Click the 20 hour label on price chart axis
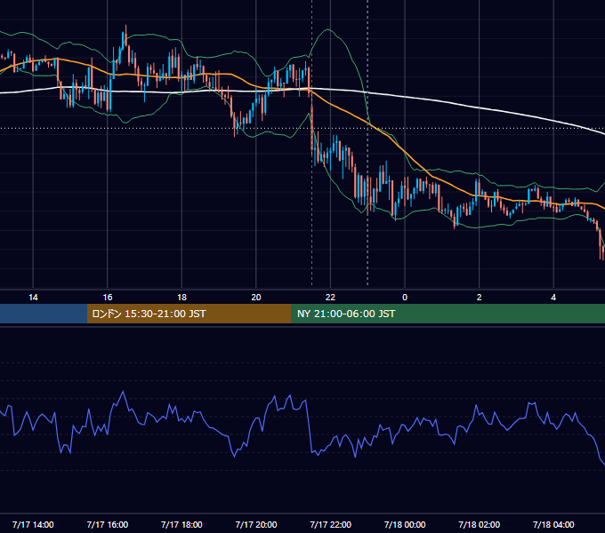This screenshot has height=533, width=605. coord(256,298)
